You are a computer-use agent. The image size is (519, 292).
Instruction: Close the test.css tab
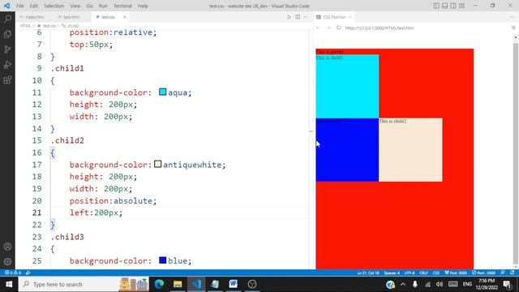124,17
